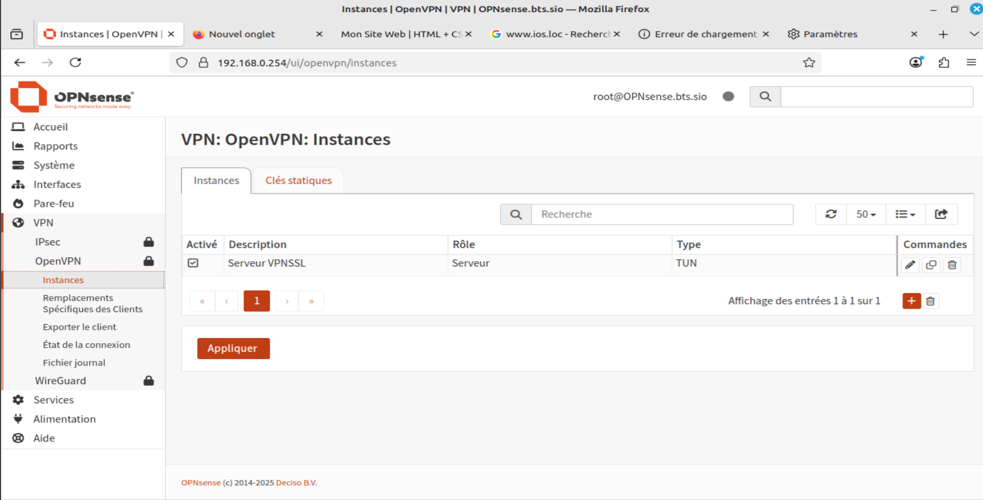Open the 50 rows-per-page dropdown
Screen dimensions: 983x500
coord(866,214)
